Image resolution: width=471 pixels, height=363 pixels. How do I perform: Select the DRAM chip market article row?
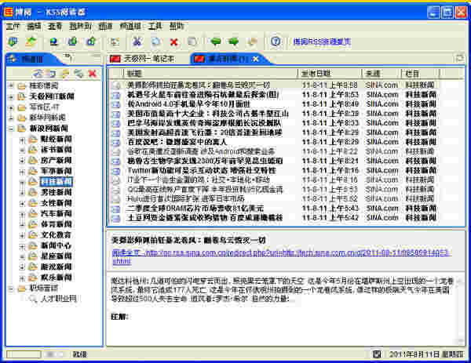click(x=286, y=209)
